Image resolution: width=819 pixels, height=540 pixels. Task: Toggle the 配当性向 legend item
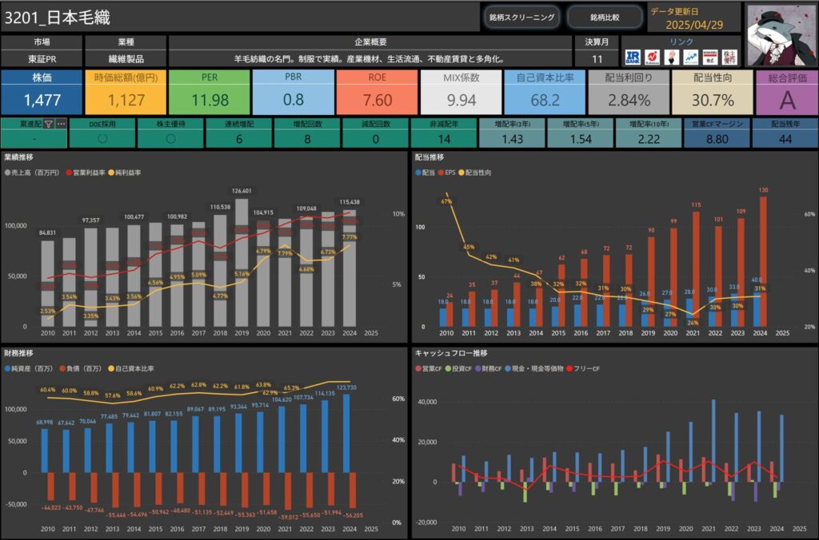475,173
